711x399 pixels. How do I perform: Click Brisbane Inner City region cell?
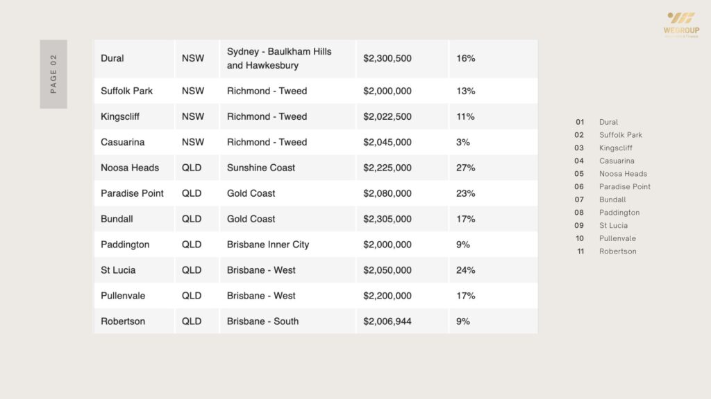268,245
